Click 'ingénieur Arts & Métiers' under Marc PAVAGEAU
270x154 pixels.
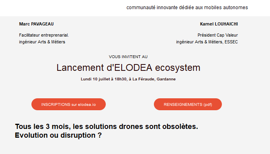[x=42, y=42]
